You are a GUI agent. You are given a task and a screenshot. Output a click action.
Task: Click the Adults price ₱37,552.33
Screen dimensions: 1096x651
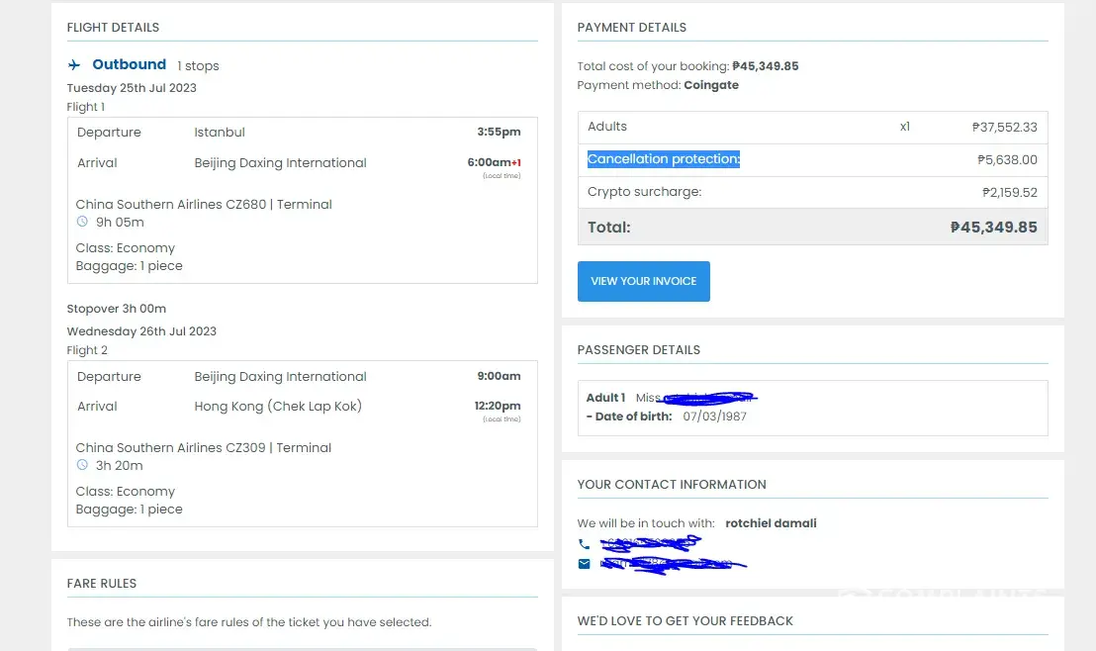click(1004, 127)
